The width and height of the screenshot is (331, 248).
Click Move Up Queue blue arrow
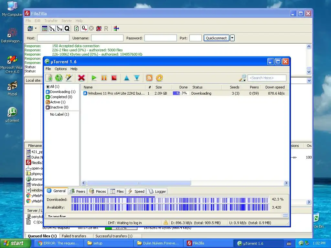click(127, 78)
